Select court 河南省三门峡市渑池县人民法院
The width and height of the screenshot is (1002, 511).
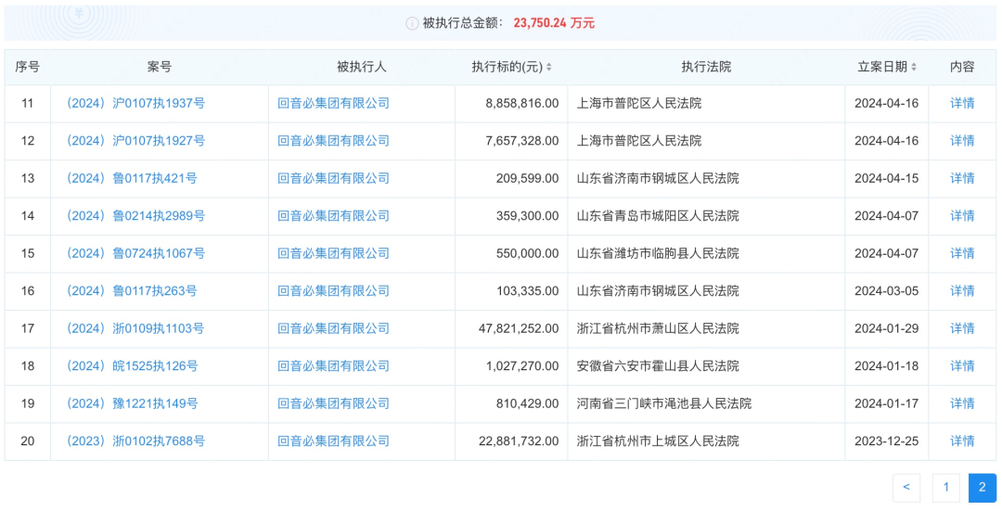coord(664,403)
